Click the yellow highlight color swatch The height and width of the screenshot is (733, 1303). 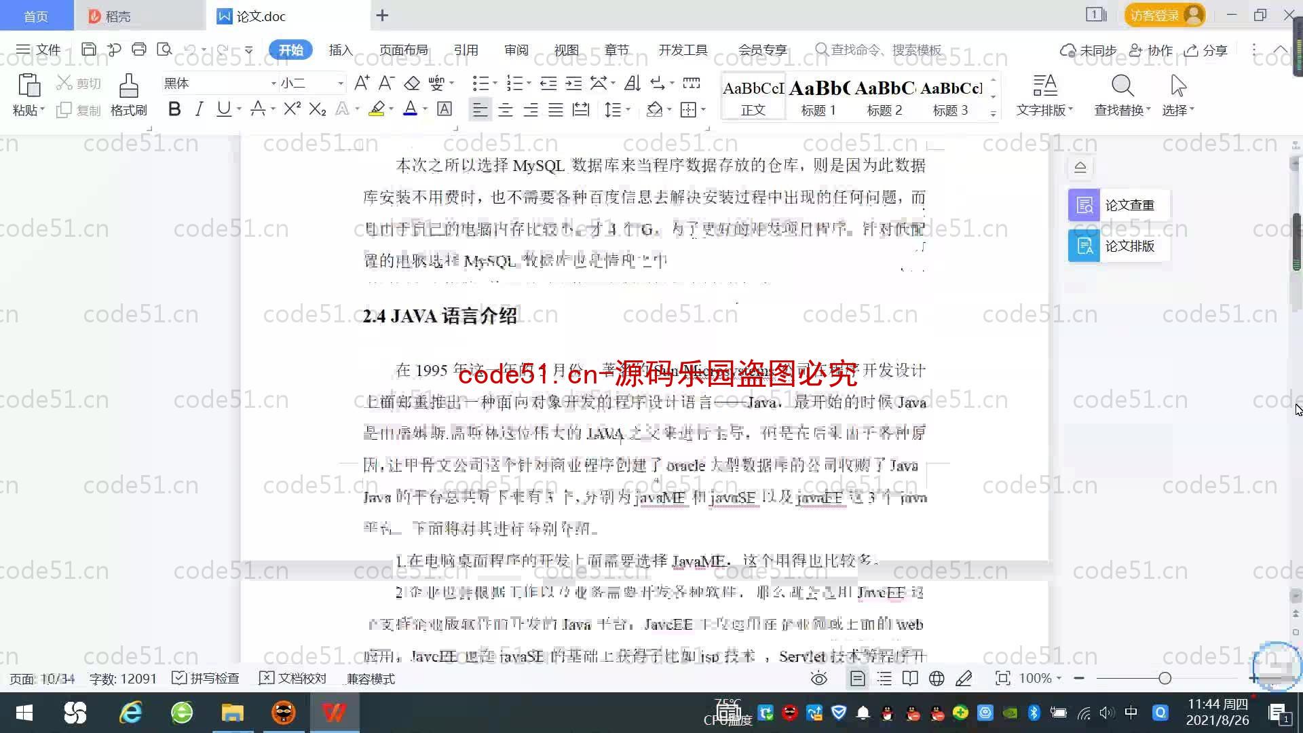(377, 109)
